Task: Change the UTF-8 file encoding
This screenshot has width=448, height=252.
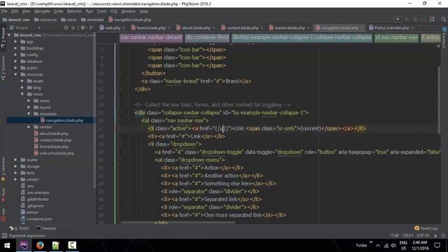Action: pos(423,235)
